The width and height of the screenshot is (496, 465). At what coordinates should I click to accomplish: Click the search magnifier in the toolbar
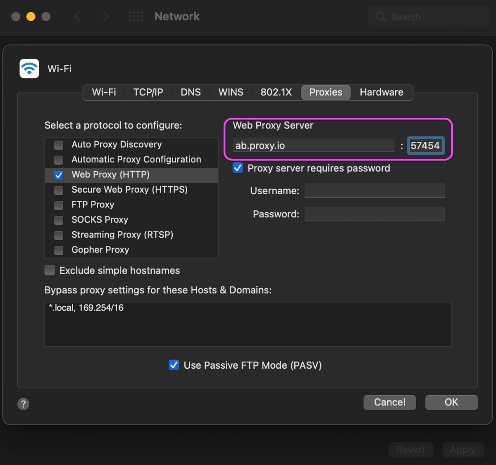pyautogui.click(x=380, y=17)
